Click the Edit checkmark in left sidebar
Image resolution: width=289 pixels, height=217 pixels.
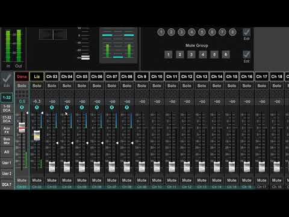pyautogui.click(x=7, y=80)
